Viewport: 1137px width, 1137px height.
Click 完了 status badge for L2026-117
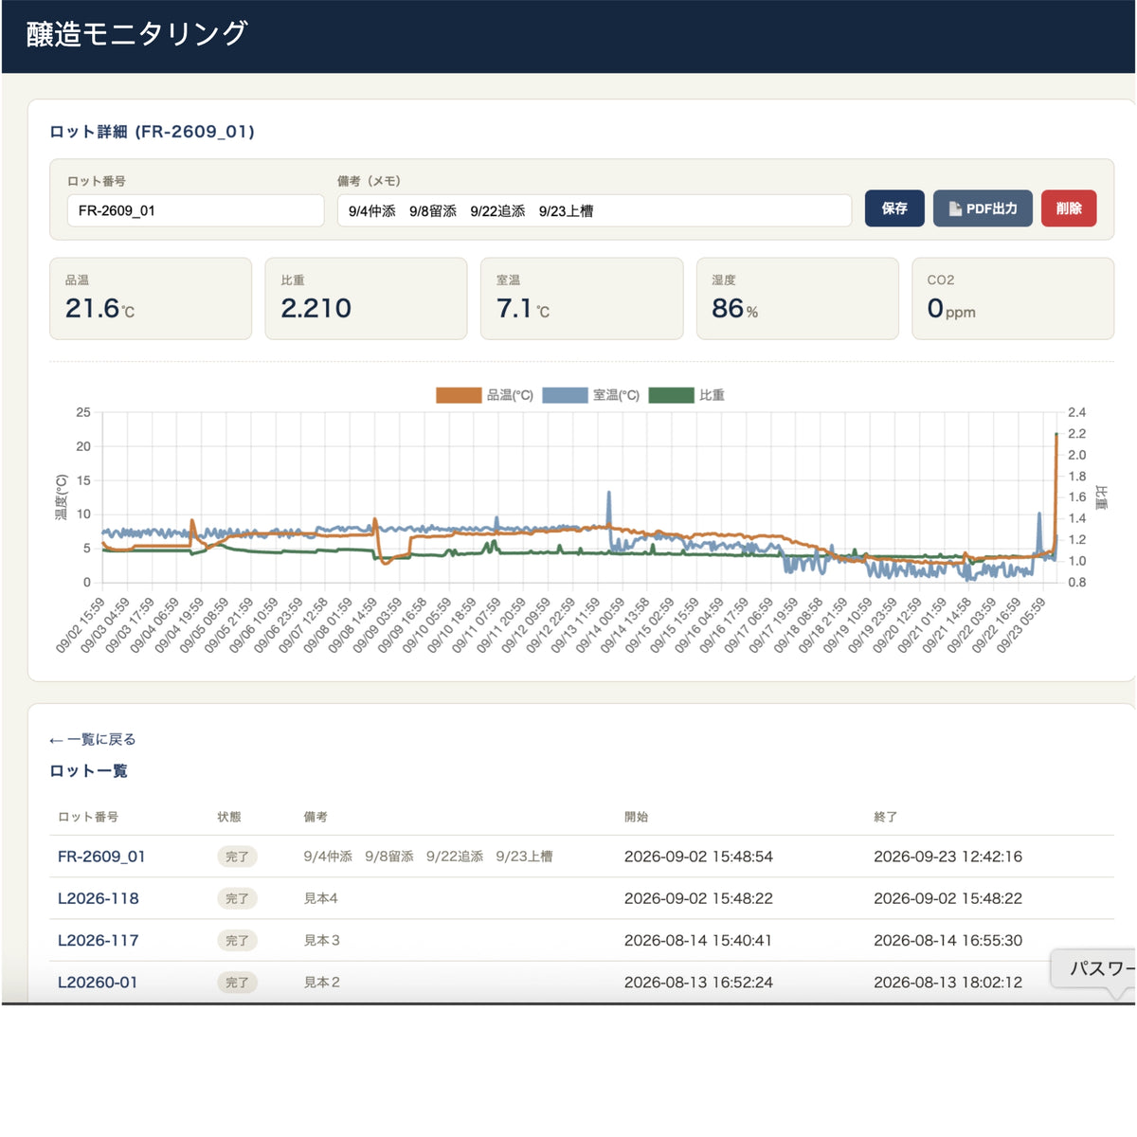237,941
